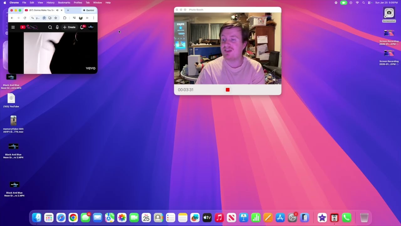This screenshot has width=401, height=226.
Task: Open the Profiles menu
Action: 78,3
